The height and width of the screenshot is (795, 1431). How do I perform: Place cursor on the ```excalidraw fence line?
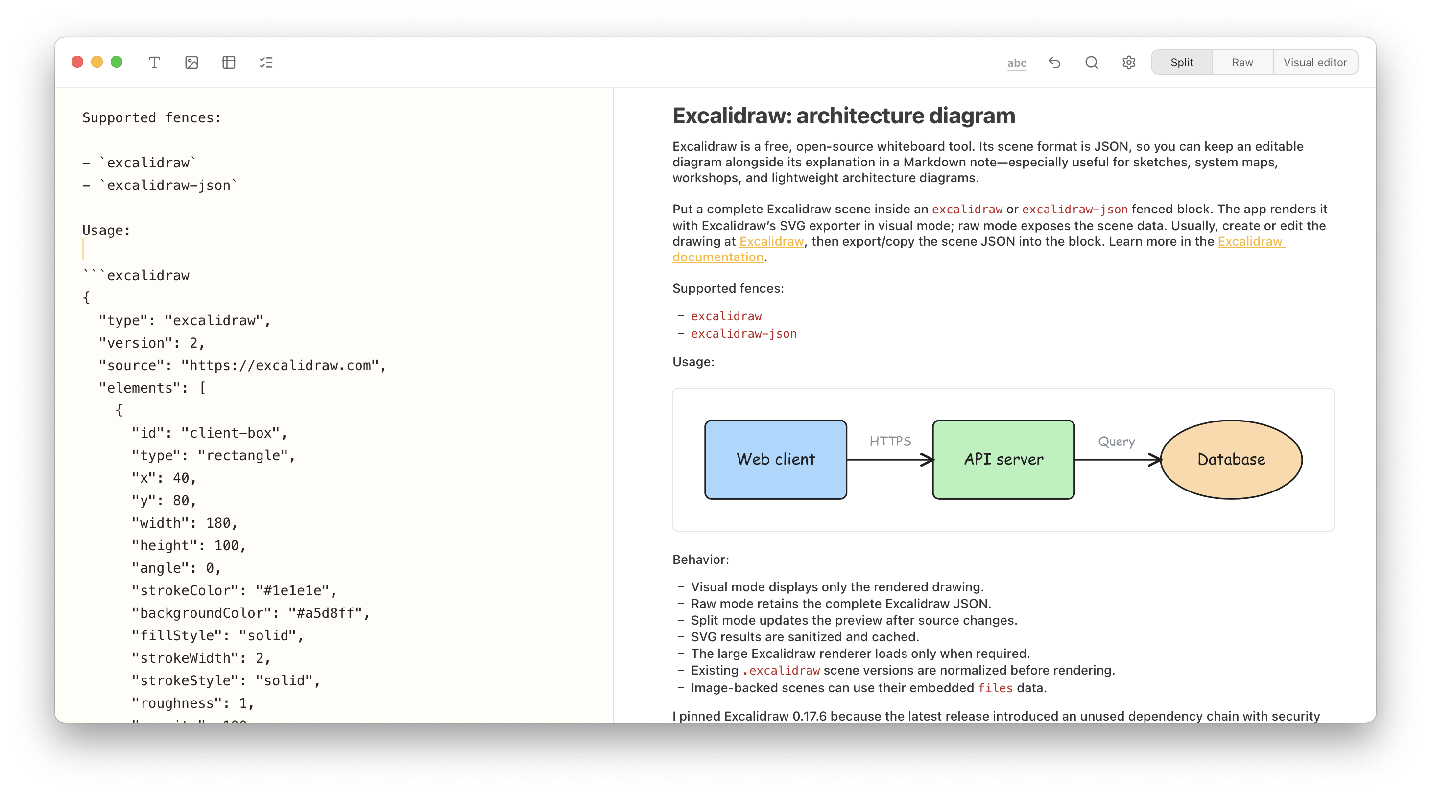(x=136, y=276)
